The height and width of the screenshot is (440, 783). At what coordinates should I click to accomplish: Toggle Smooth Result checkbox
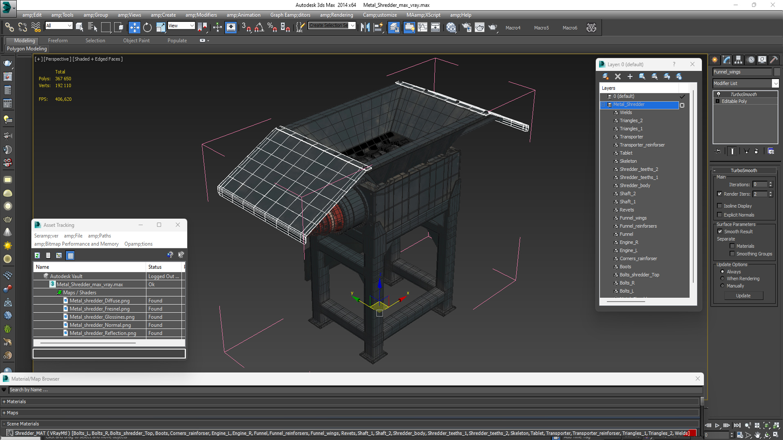click(720, 231)
